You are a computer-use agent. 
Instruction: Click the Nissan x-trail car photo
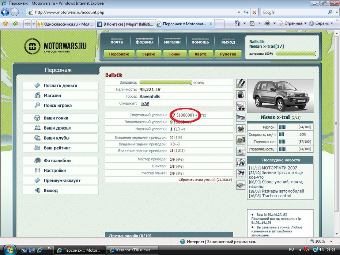pyautogui.click(x=280, y=96)
